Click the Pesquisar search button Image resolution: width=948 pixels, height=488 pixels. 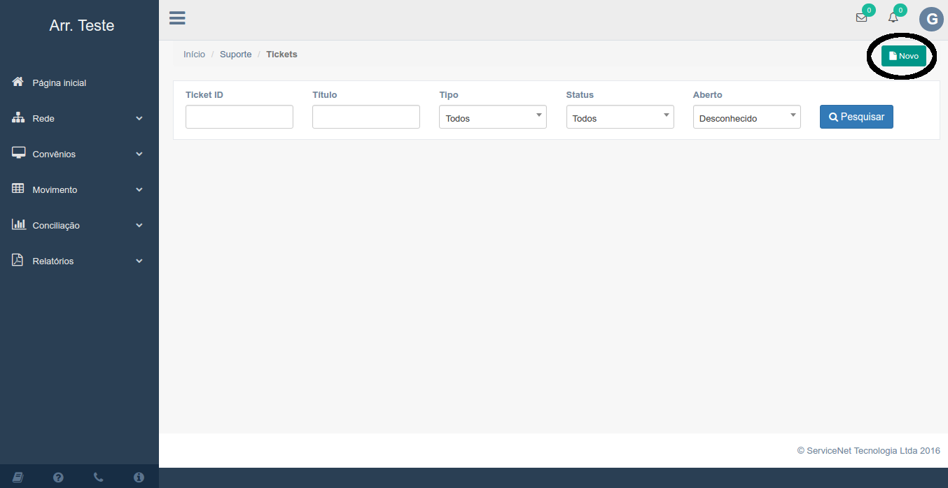856,117
